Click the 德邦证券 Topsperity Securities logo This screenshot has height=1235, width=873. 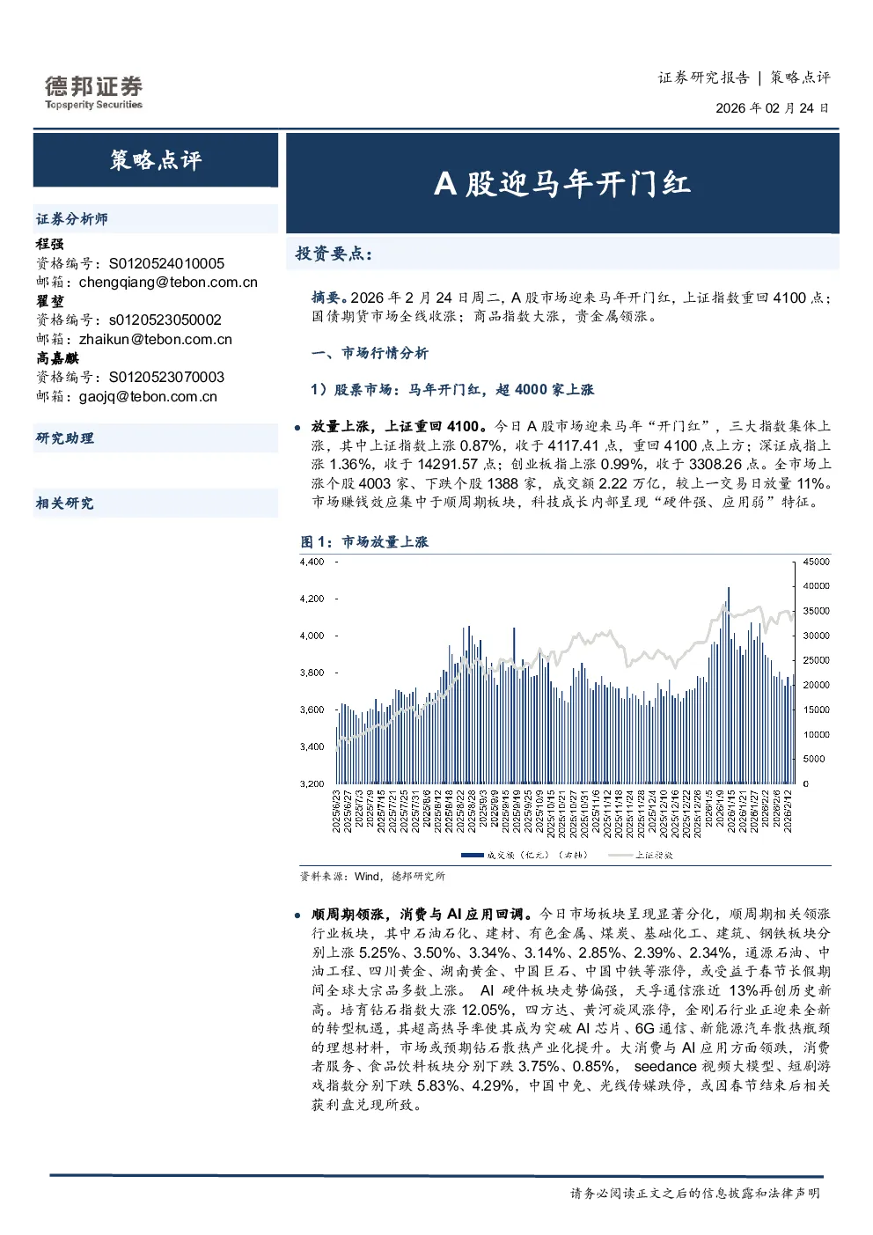click(x=93, y=92)
